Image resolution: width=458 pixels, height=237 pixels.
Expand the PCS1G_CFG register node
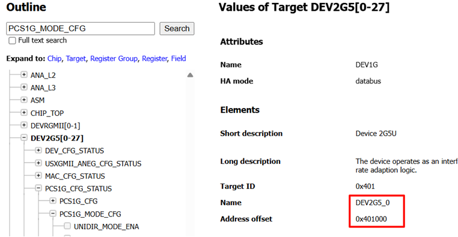point(52,201)
